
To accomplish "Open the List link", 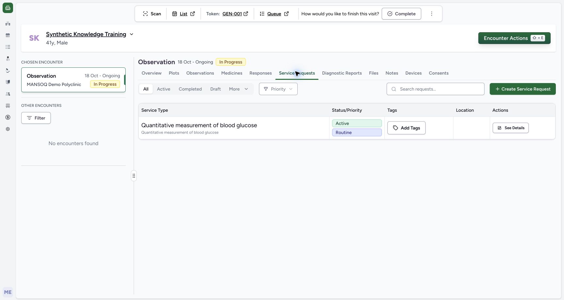I will (183, 14).
